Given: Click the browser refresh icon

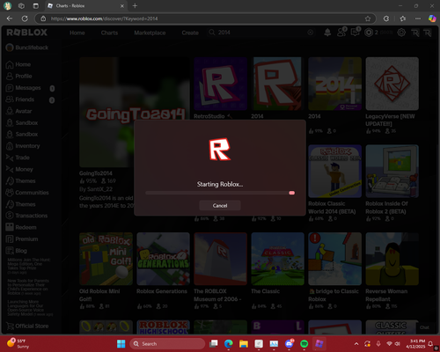Looking at the screenshot, I should click(x=25, y=18).
